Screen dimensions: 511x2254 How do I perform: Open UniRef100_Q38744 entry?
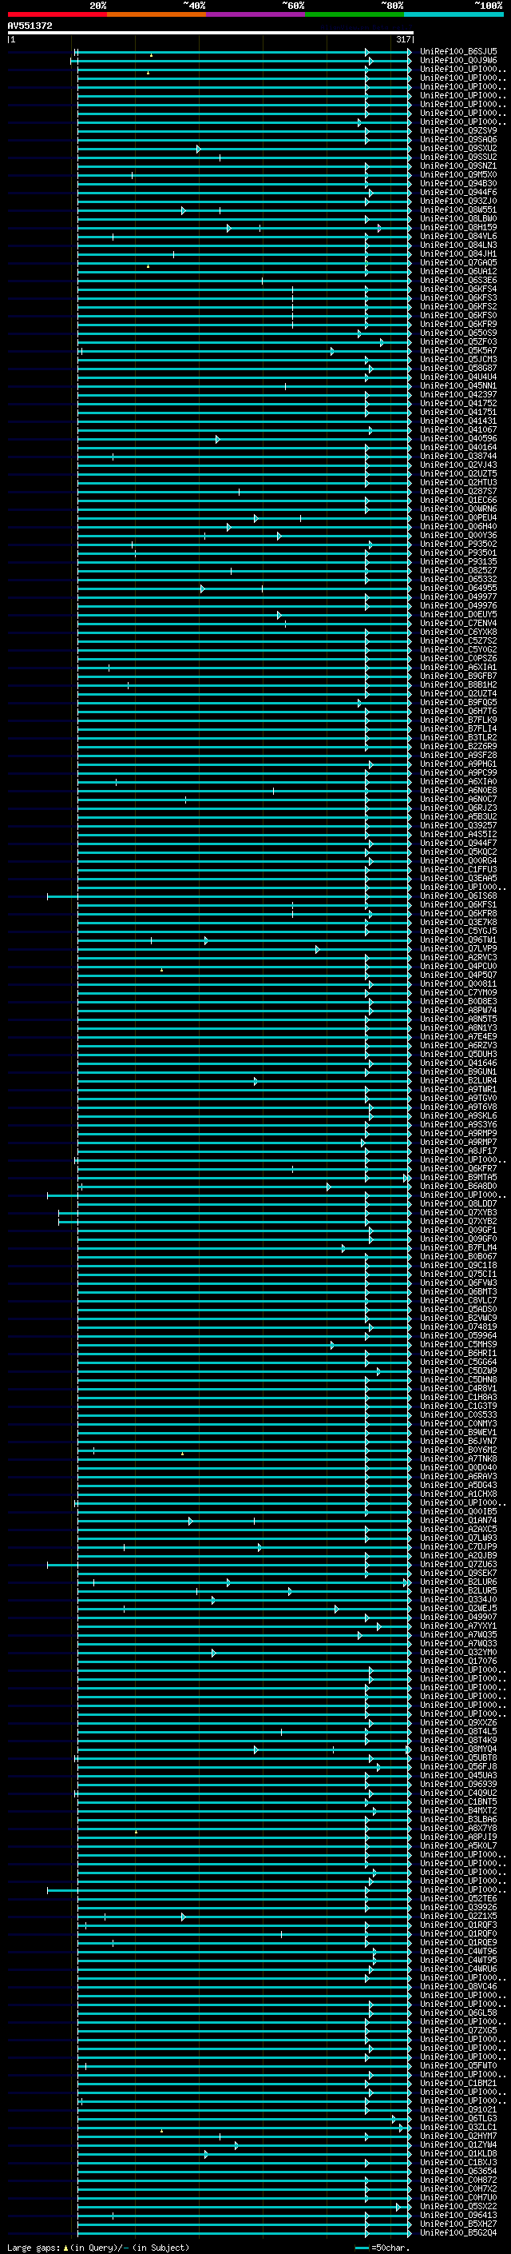click(458, 456)
